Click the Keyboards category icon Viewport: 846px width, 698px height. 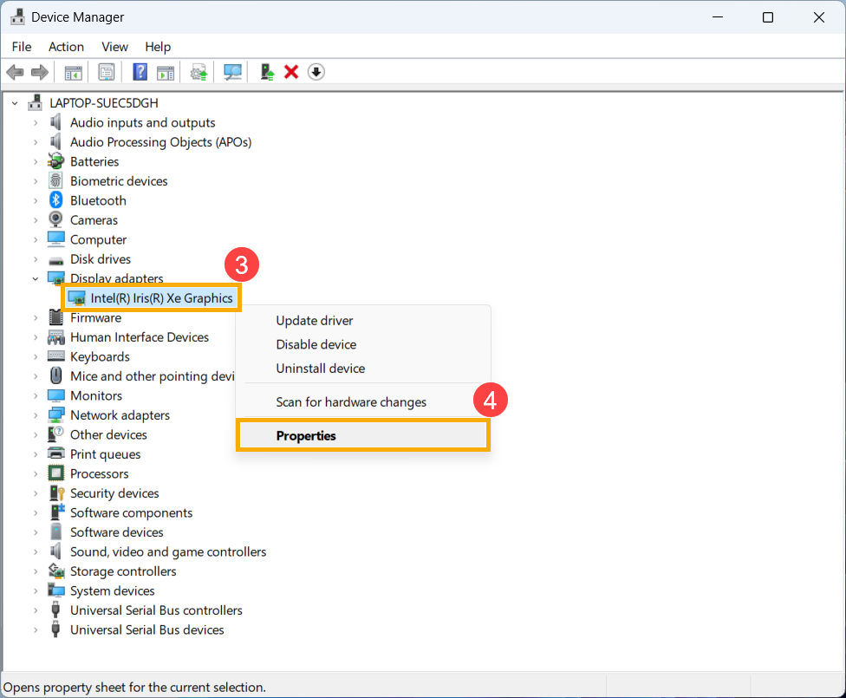point(55,356)
